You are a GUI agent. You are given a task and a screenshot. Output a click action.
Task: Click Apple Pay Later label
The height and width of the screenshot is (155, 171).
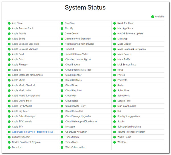coord(20,111)
